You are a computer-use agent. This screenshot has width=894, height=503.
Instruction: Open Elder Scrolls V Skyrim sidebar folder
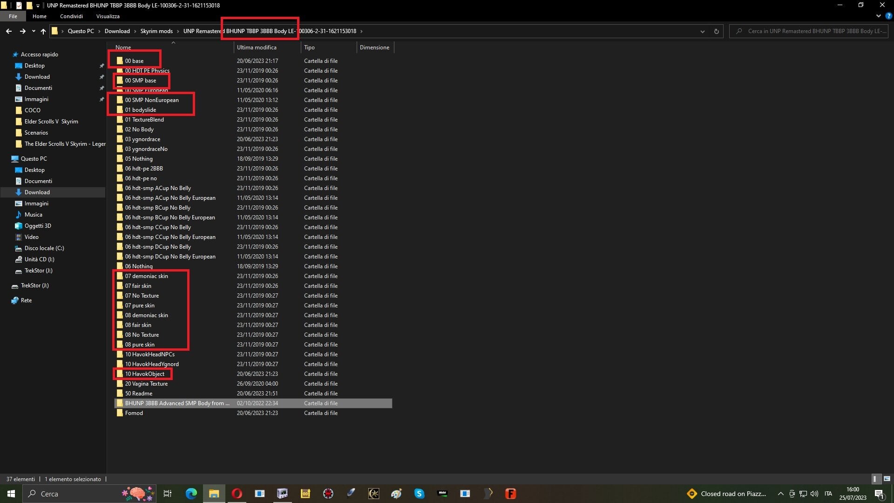point(51,122)
